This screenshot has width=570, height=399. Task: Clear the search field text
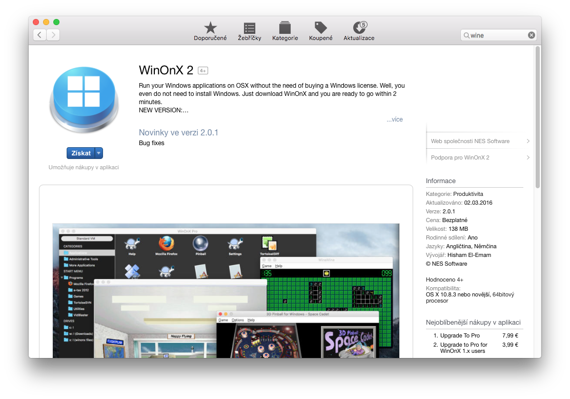(x=532, y=35)
